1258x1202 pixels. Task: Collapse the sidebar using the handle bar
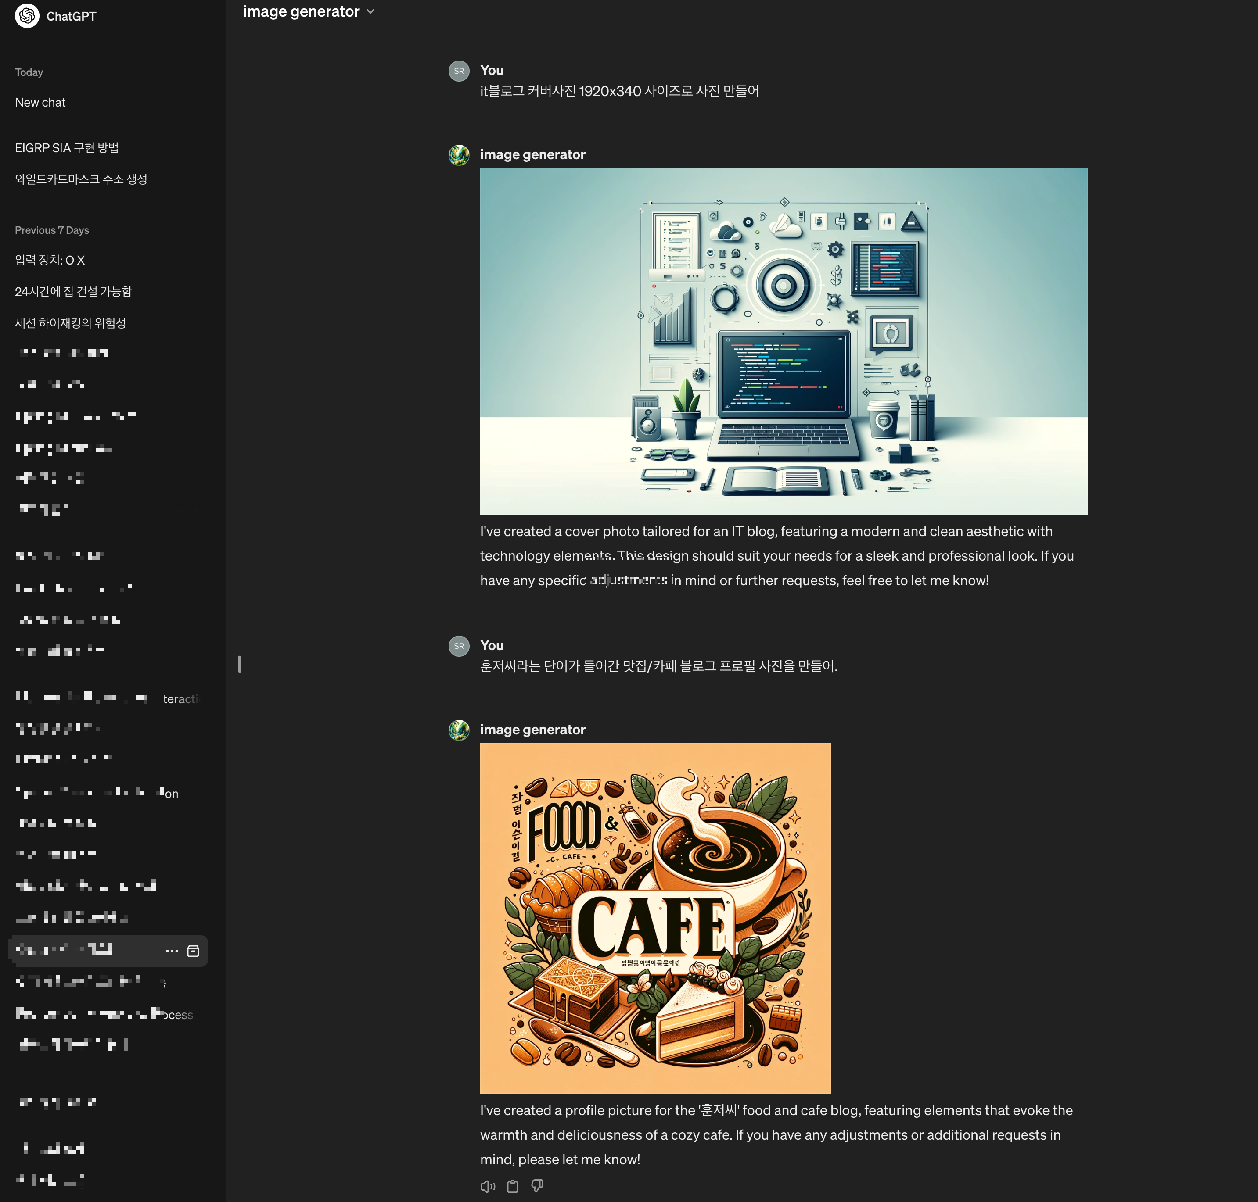(240, 664)
